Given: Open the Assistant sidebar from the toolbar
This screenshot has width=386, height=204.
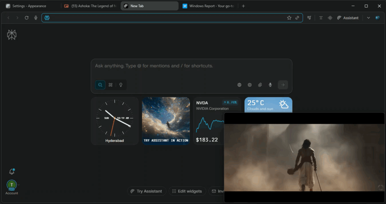Looking at the screenshot, I should (x=348, y=18).
